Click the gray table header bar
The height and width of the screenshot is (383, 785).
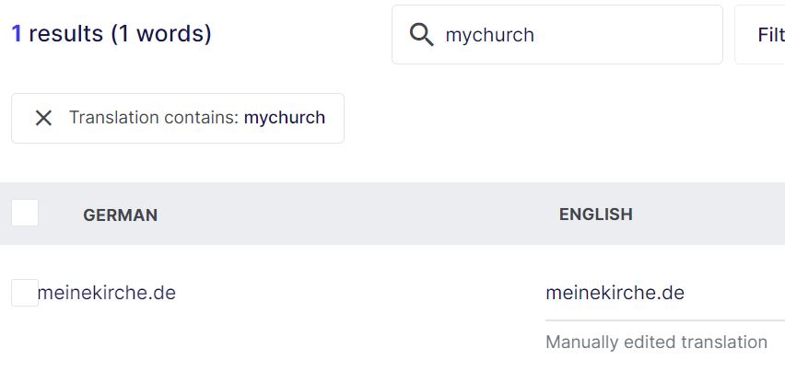click(x=369, y=214)
